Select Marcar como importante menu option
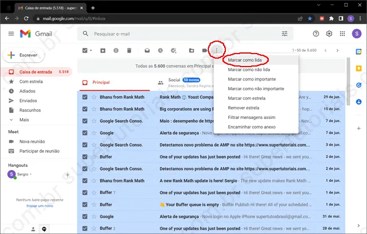The image size is (367, 234). (256, 80)
